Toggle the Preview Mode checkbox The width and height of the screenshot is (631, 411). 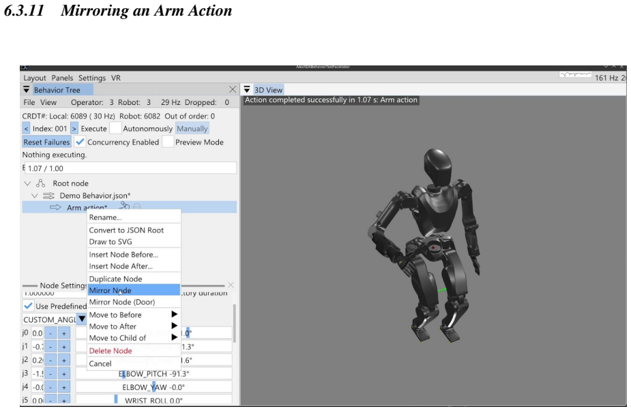168,142
